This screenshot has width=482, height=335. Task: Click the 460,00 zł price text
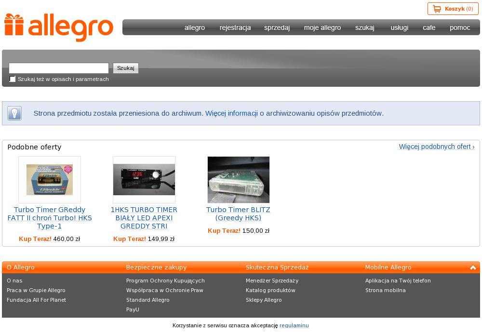click(67, 239)
